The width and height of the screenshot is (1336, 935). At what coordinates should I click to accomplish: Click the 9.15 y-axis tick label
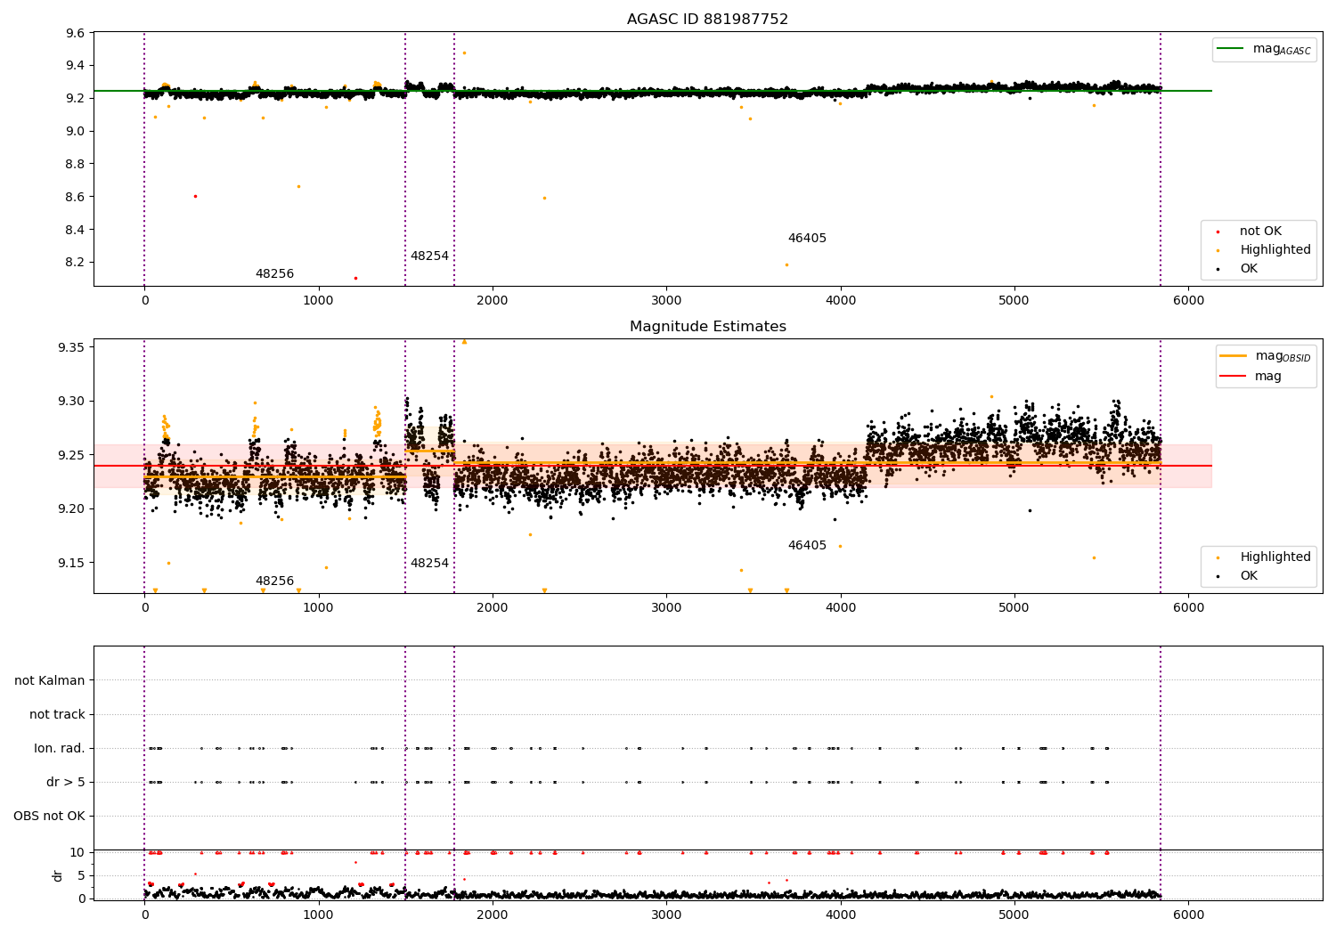[x=72, y=563]
